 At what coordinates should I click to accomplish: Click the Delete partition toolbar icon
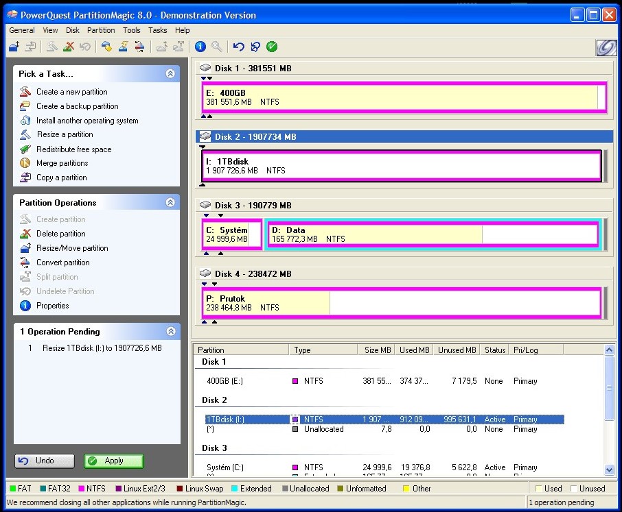69,47
